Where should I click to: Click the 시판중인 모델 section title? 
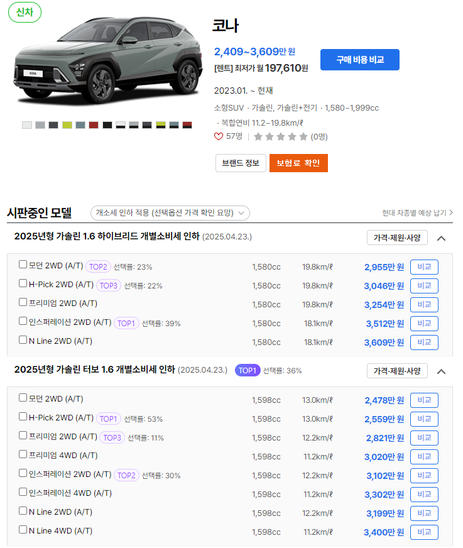[x=40, y=212]
